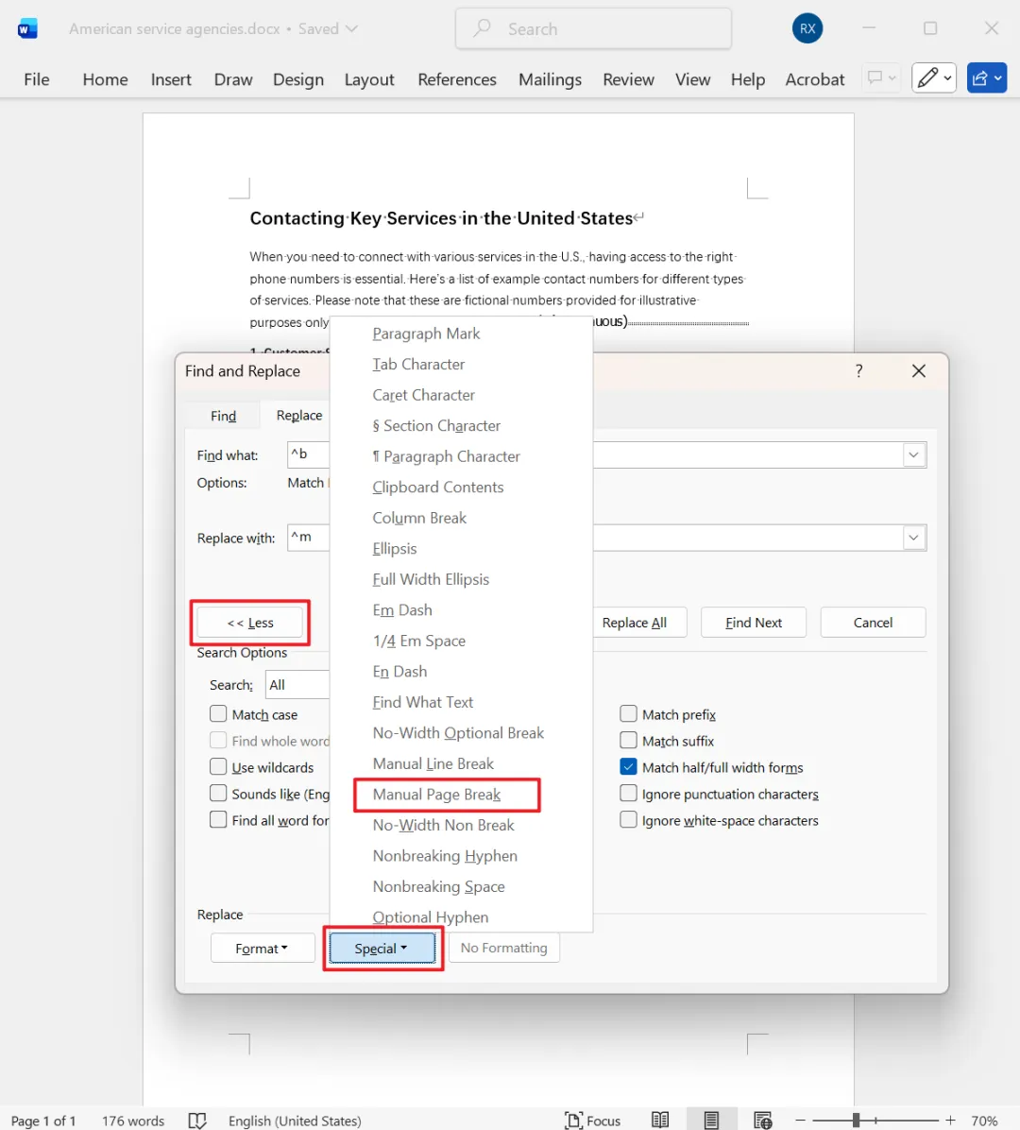
Task: Expand the comments button chevron
Action: point(892,77)
